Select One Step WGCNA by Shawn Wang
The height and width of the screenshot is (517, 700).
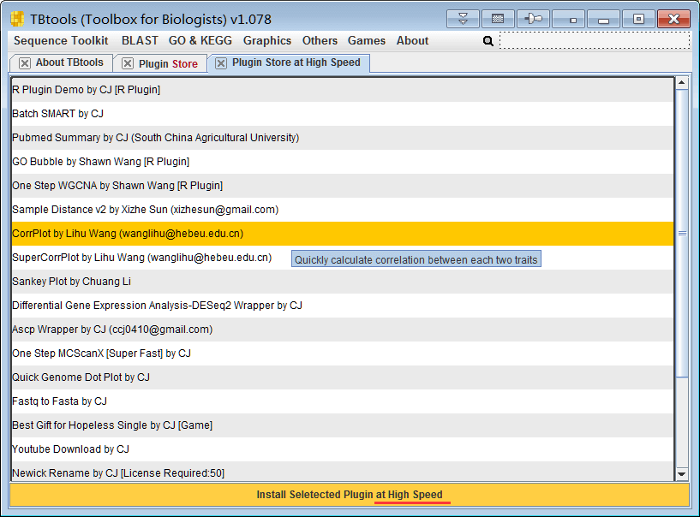tap(343, 186)
